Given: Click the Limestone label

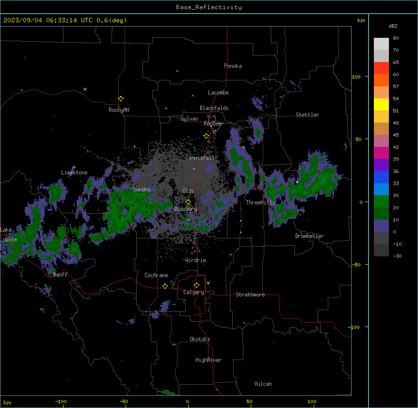Looking at the screenshot, I should pos(74,173).
